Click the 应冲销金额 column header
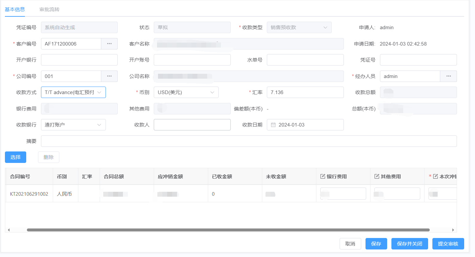The height and width of the screenshot is (257, 475). pyautogui.click(x=181, y=176)
